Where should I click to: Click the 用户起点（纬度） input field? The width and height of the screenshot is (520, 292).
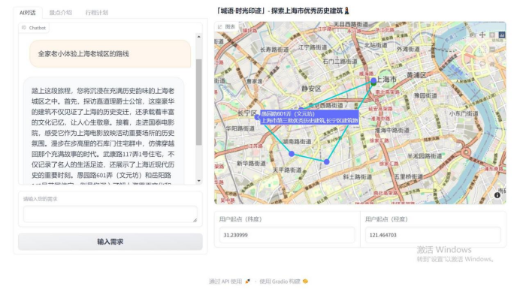tap(287, 235)
